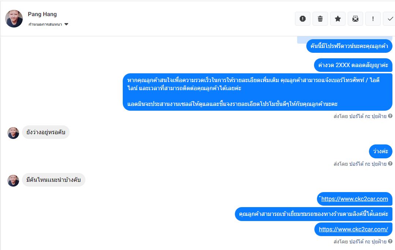This screenshot has width=395, height=250.
Task: Click avatar beside 'ยังว่างอยู่หรอคับ' message
Action: pyautogui.click(x=13, y=133)
